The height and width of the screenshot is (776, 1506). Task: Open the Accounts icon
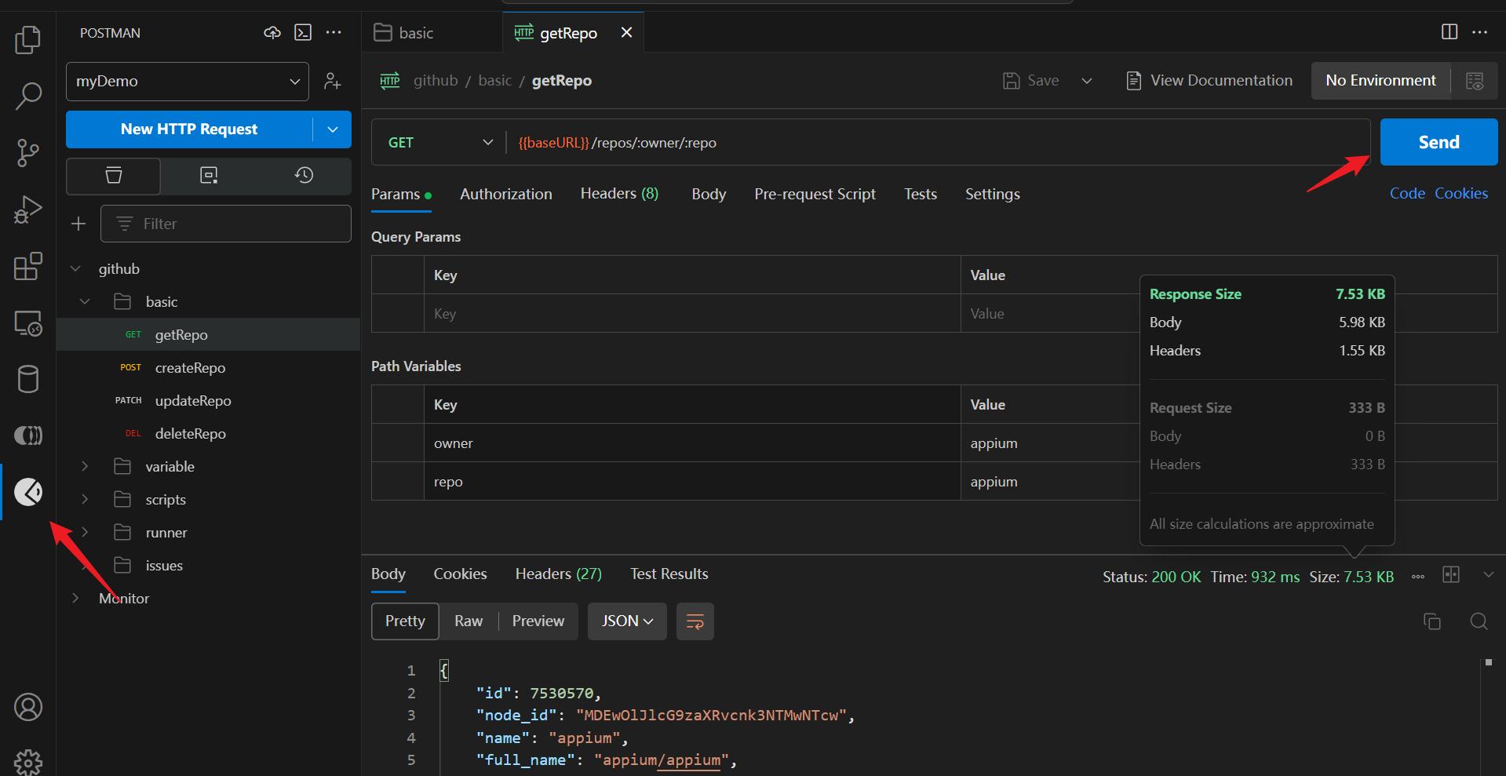pyautogui.click(x=28, y=707)
